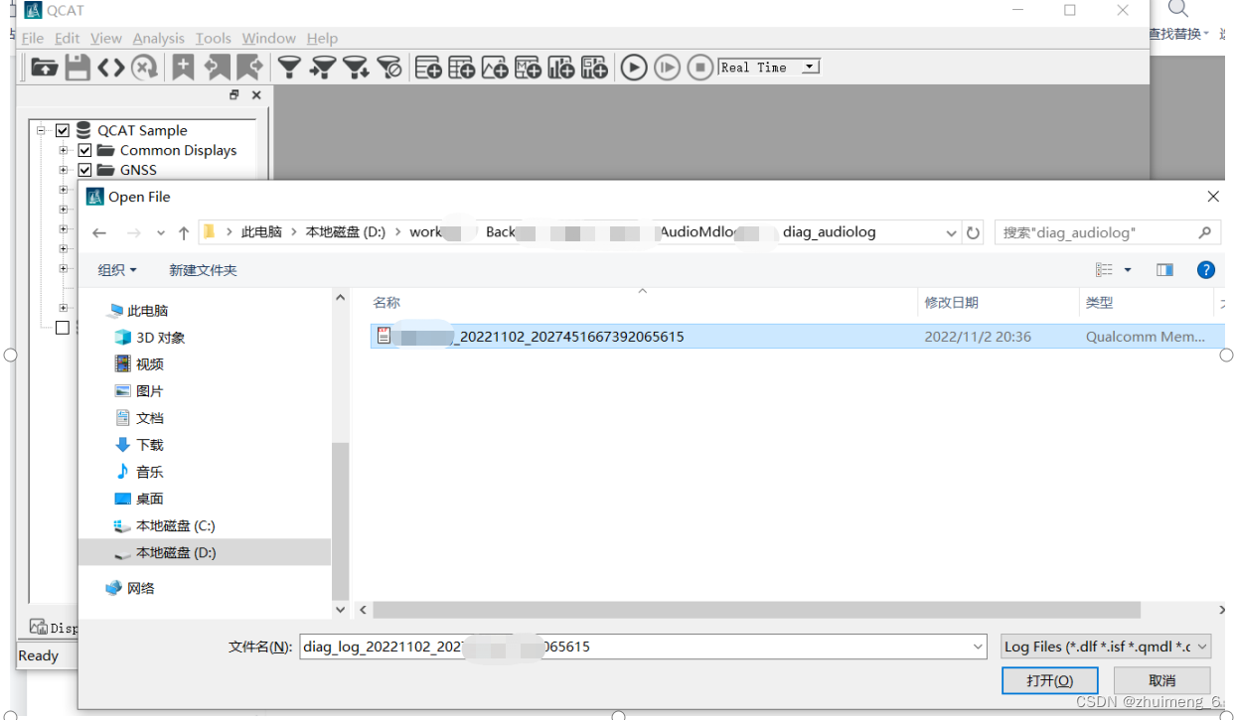The width and height of the screenshot is (1235, 720).
Task: Click 本地磁盘 (D:) in the address breadcrumb
Action: point(345,232)
